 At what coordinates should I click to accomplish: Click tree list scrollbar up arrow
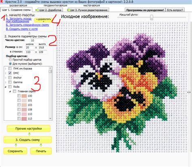[x=50, y=68]
